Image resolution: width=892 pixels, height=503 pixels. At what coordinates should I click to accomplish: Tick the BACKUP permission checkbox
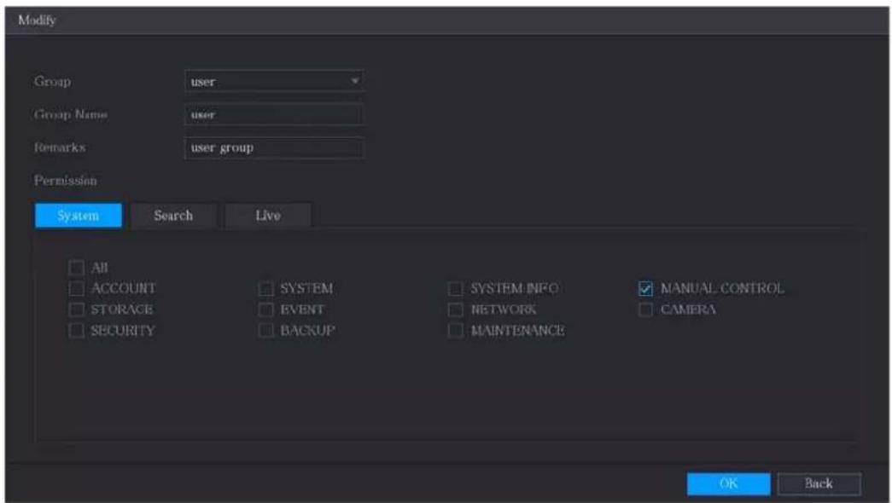click(266, 330)
